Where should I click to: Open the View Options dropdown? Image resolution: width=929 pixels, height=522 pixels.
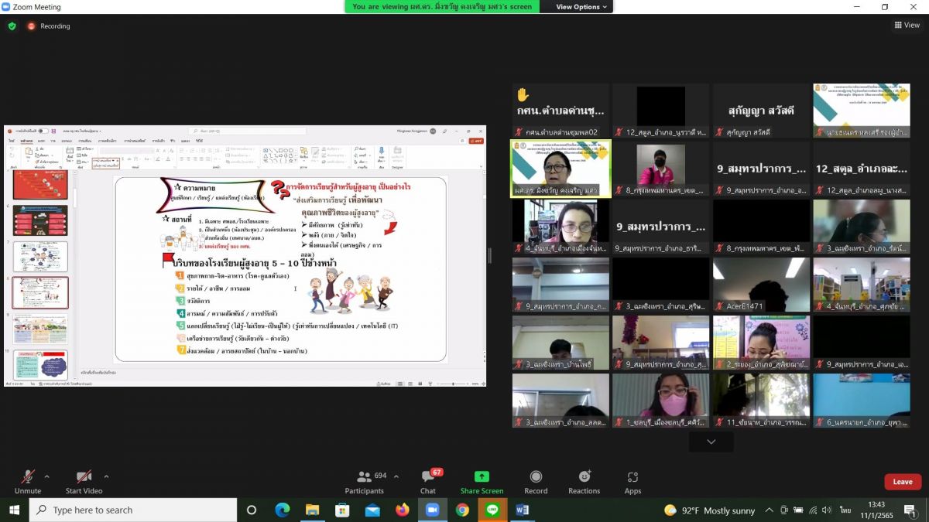(x=582, y=7)
